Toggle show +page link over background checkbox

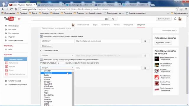tap(41, 59)
